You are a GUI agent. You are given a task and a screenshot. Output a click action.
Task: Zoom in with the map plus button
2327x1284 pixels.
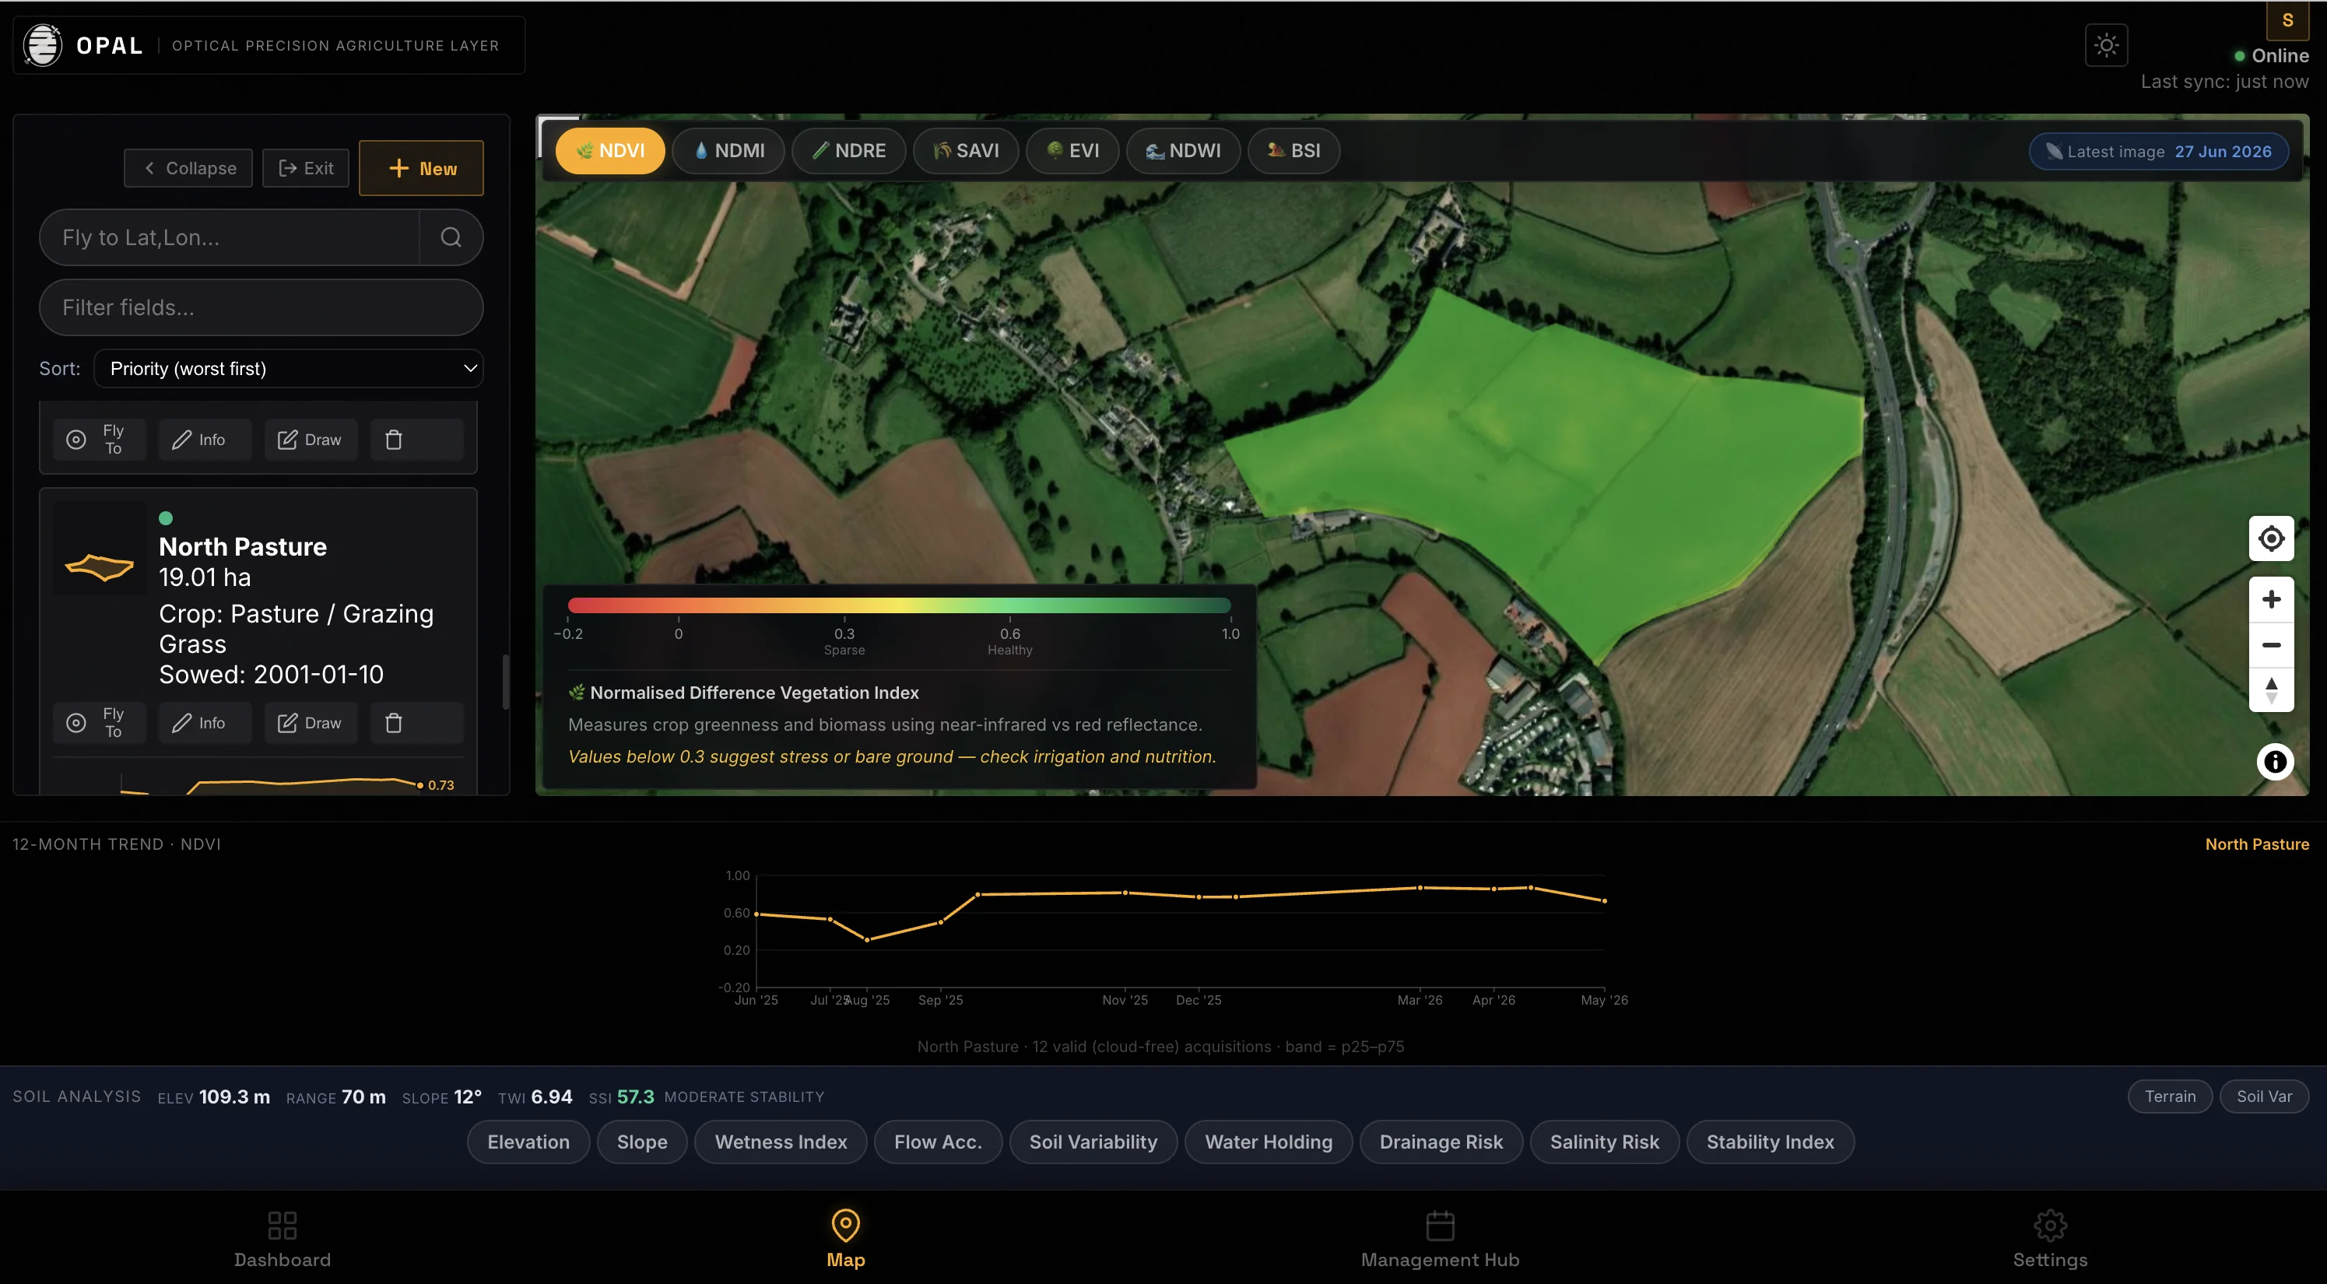click(x=2271, y=599)
